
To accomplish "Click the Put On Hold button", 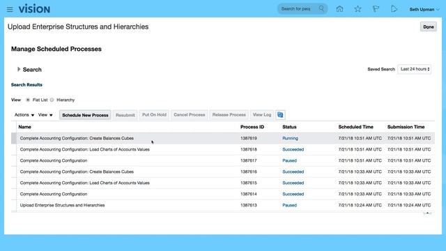I will 154,114.
